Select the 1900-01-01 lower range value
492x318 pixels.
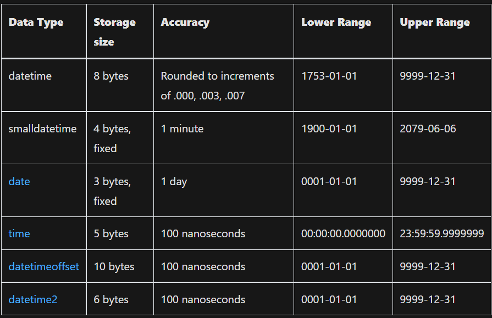point(329,129)
